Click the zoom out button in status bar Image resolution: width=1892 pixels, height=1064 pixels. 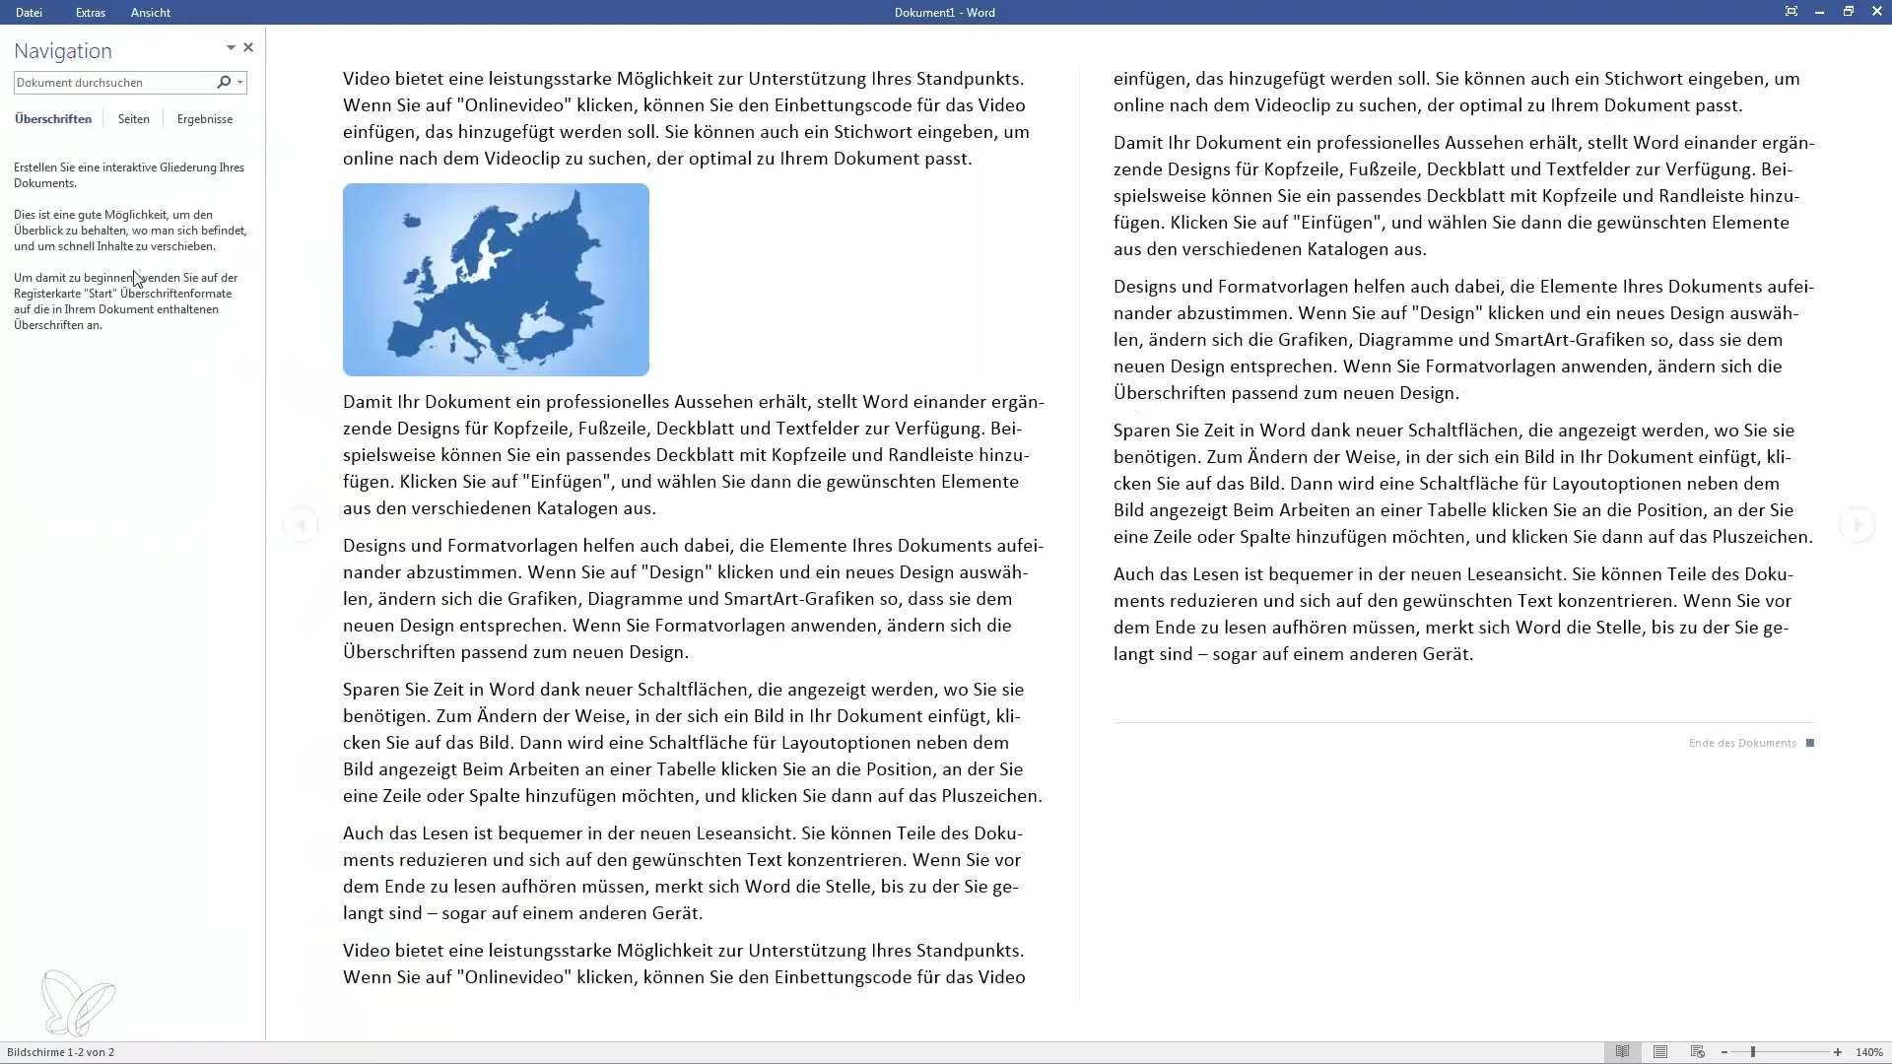point(1723,1052)
